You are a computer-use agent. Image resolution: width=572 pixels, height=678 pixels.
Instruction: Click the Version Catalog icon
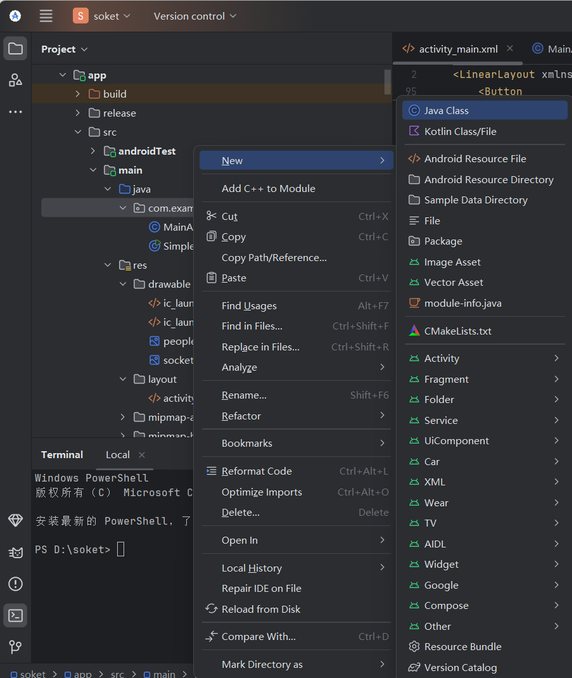coord(414,667)
